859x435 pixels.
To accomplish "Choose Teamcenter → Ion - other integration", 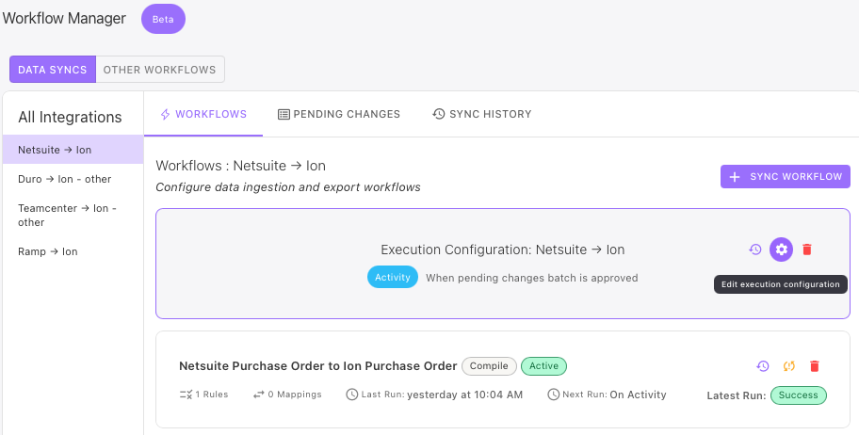I will pos(67,215).
